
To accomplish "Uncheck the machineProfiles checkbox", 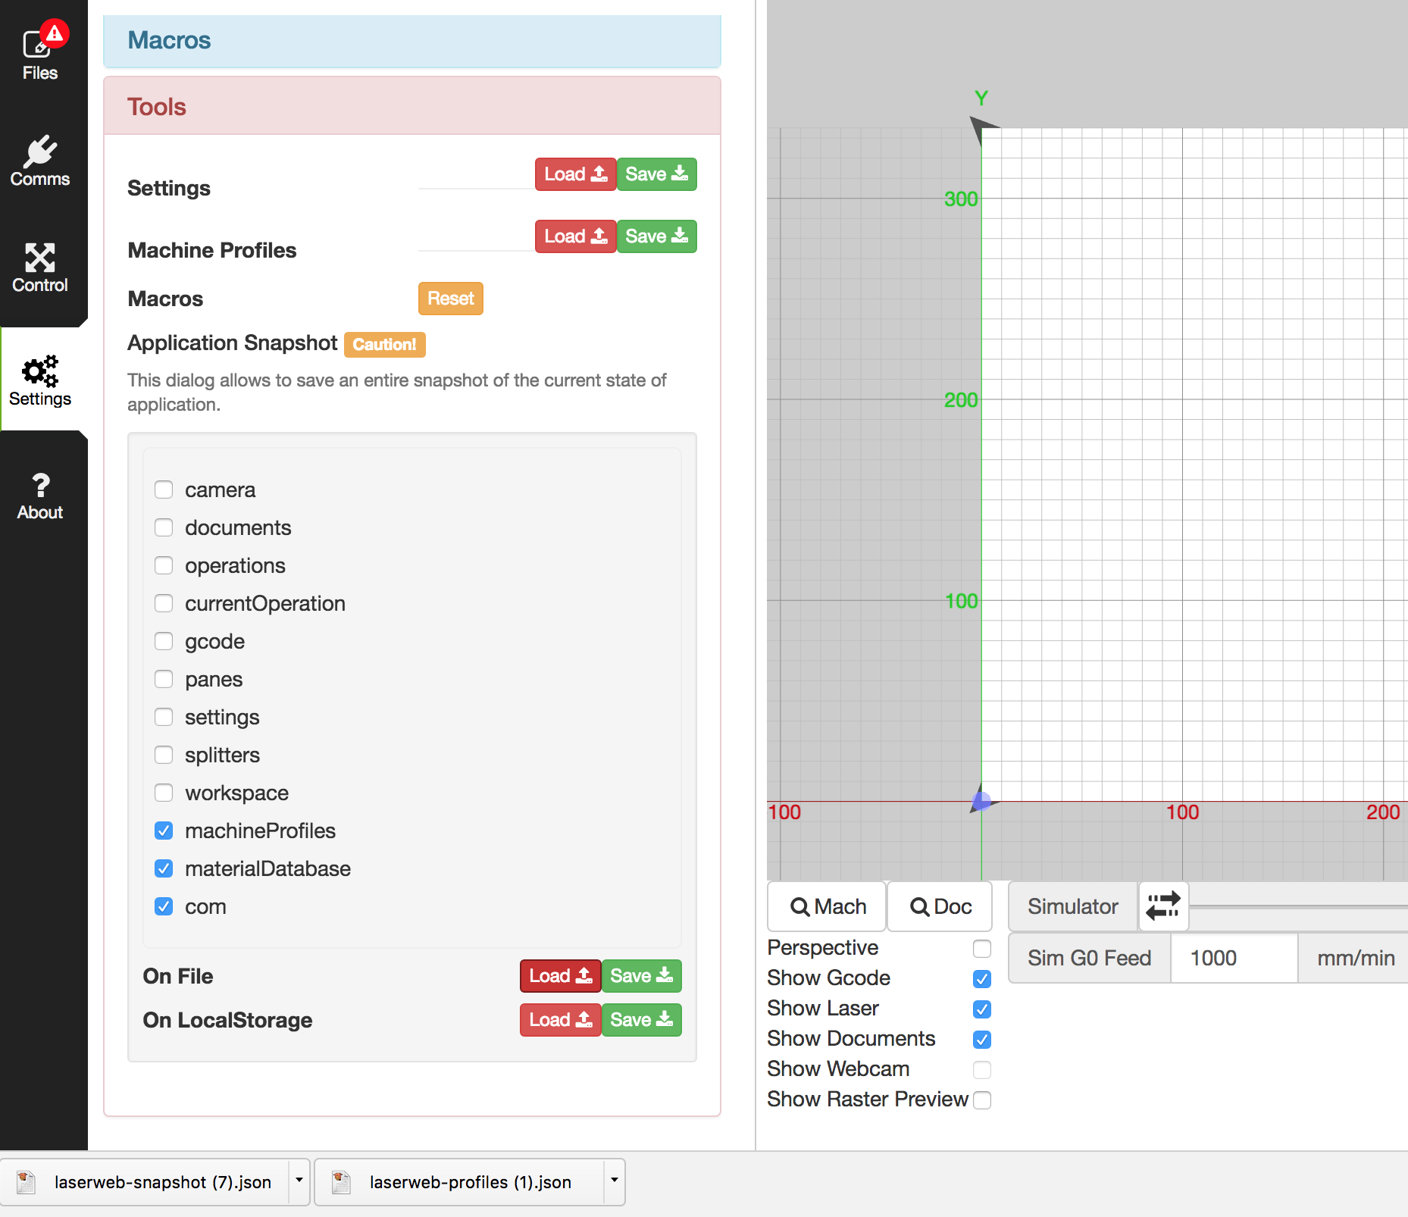I will 164,831.
